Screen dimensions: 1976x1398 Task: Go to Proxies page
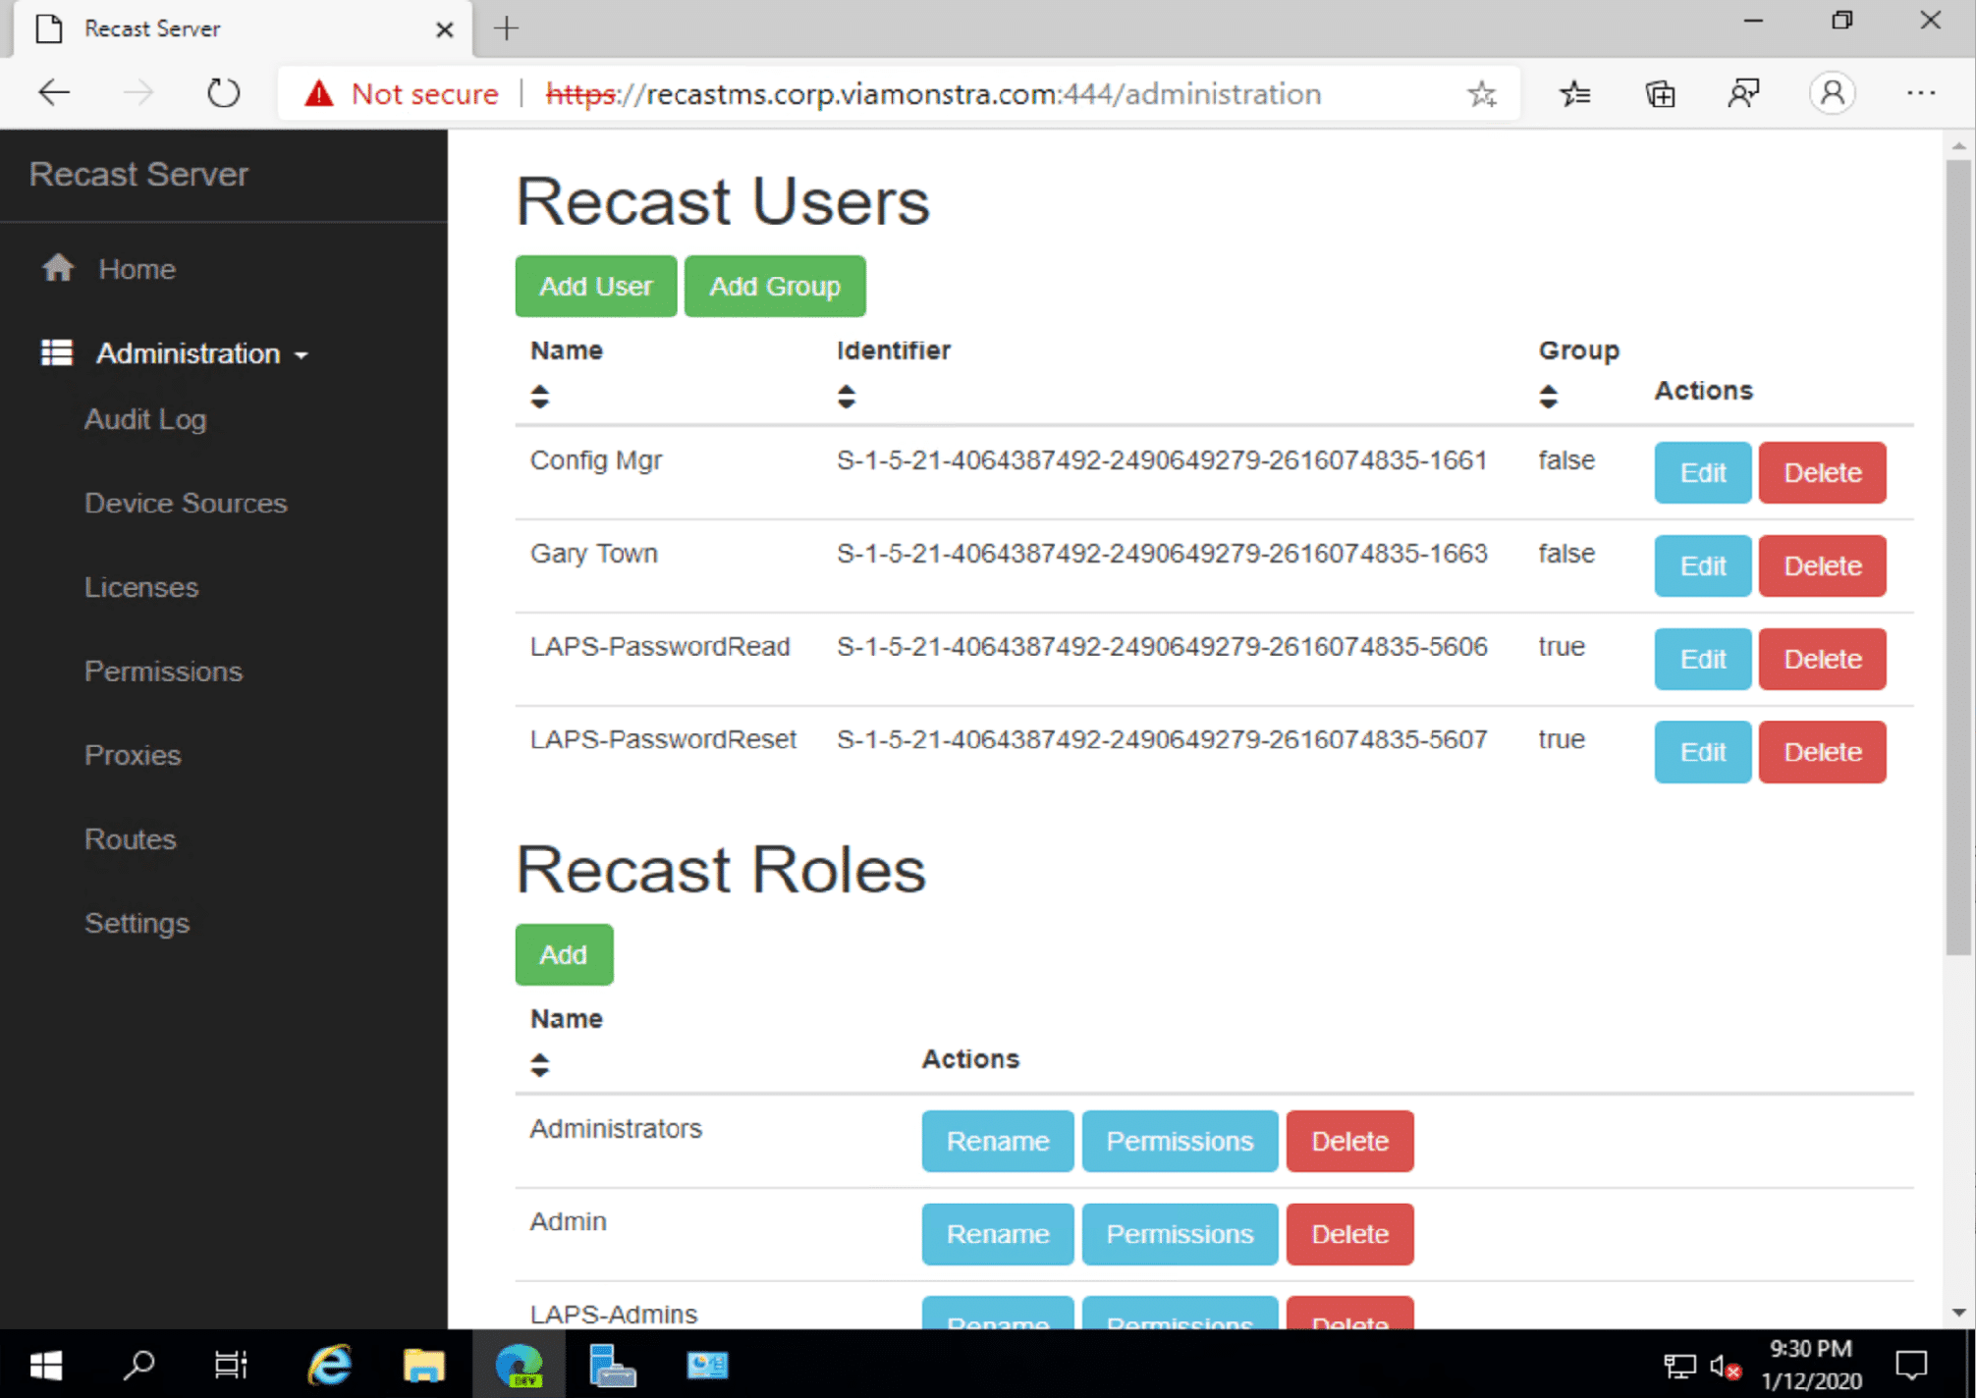(x=133, y=755)
